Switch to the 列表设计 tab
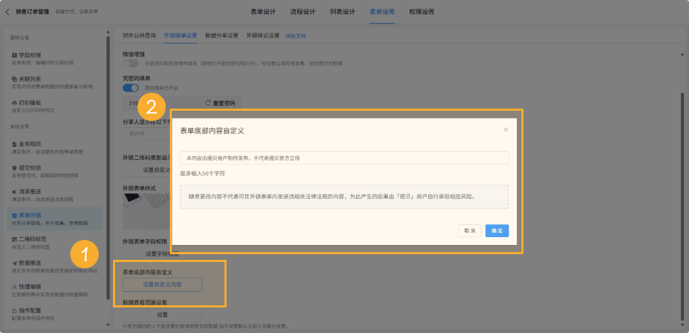This screenshot has width=689, height=333. 342,12
